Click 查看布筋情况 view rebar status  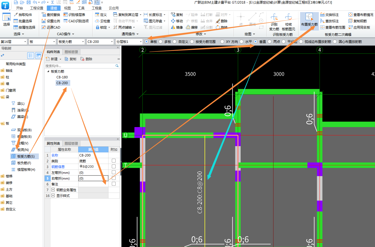pyautogui.click(x=361, y=15)
